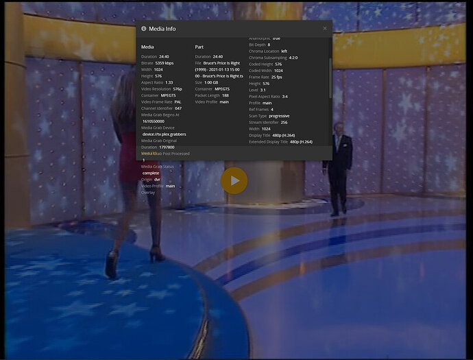This screenshot has width=473, height=360.
Task: Click the orange play button on the video
Action: 234,180
